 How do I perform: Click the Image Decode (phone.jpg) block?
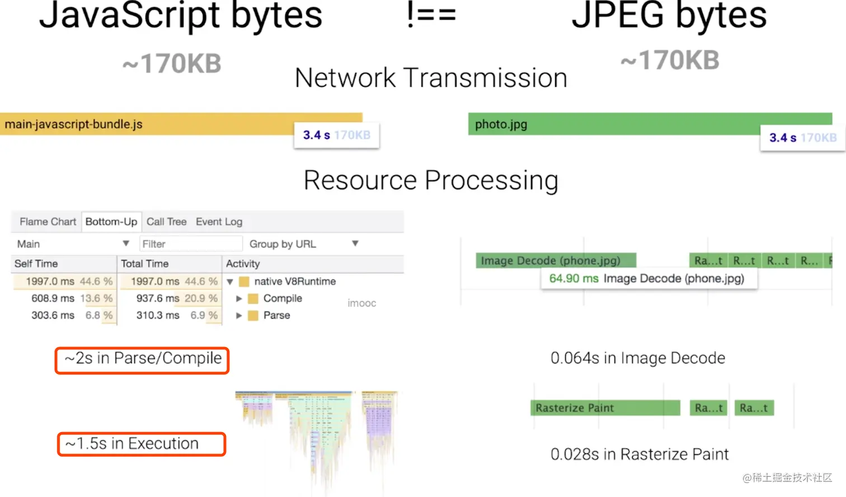click(x=555, y=260)
